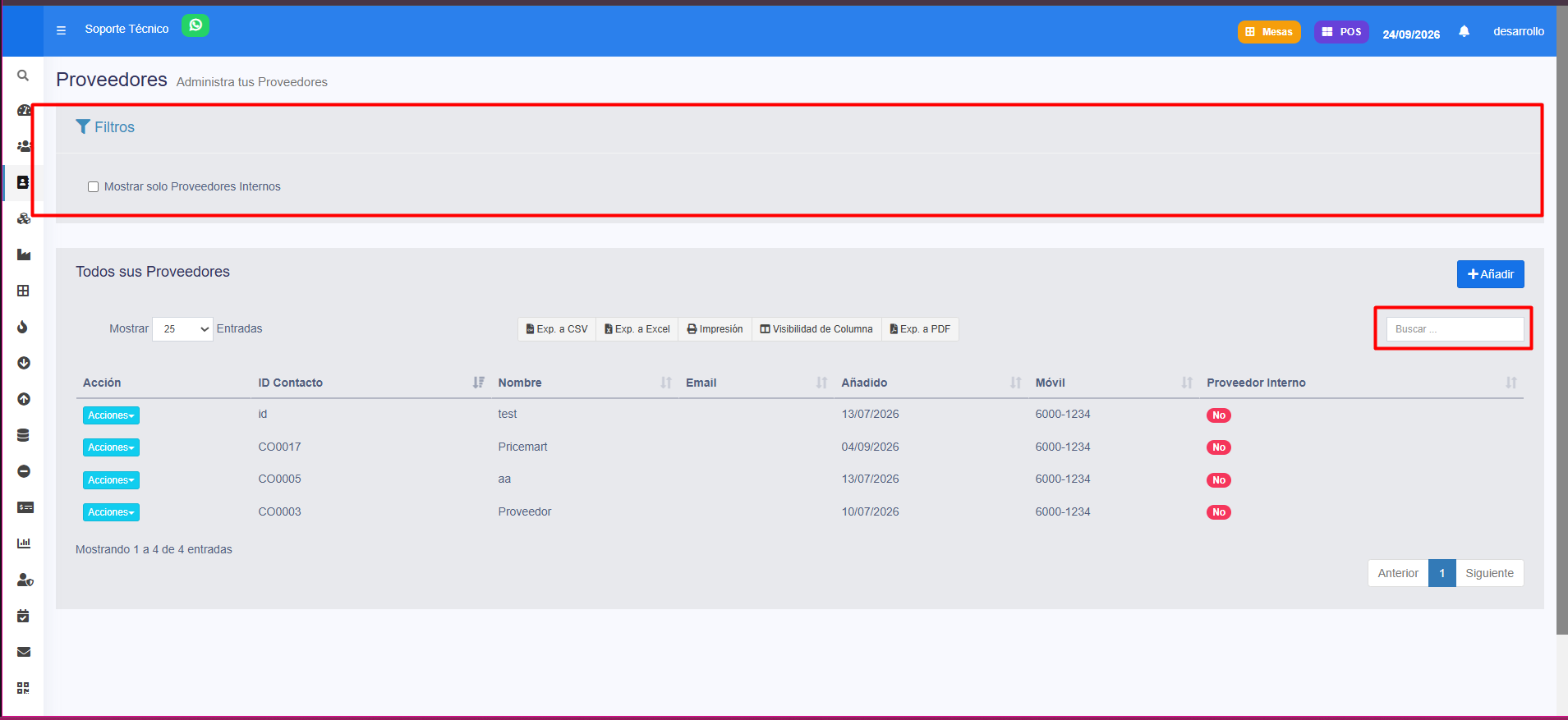The image size is (1568, 720).
Task: Open the QR code sidebar icon
Action: [23, 688]
